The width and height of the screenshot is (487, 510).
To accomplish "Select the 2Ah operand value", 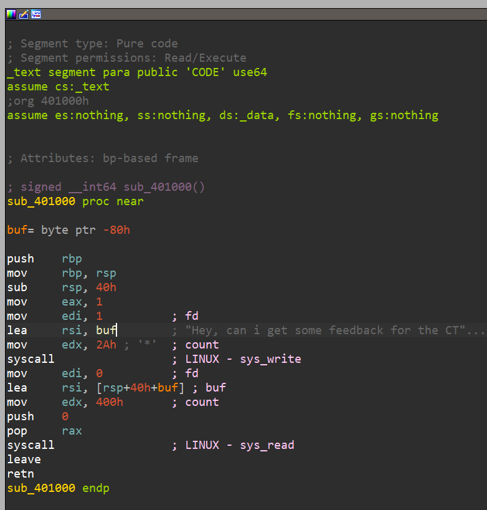I will [x=106, y=345].
